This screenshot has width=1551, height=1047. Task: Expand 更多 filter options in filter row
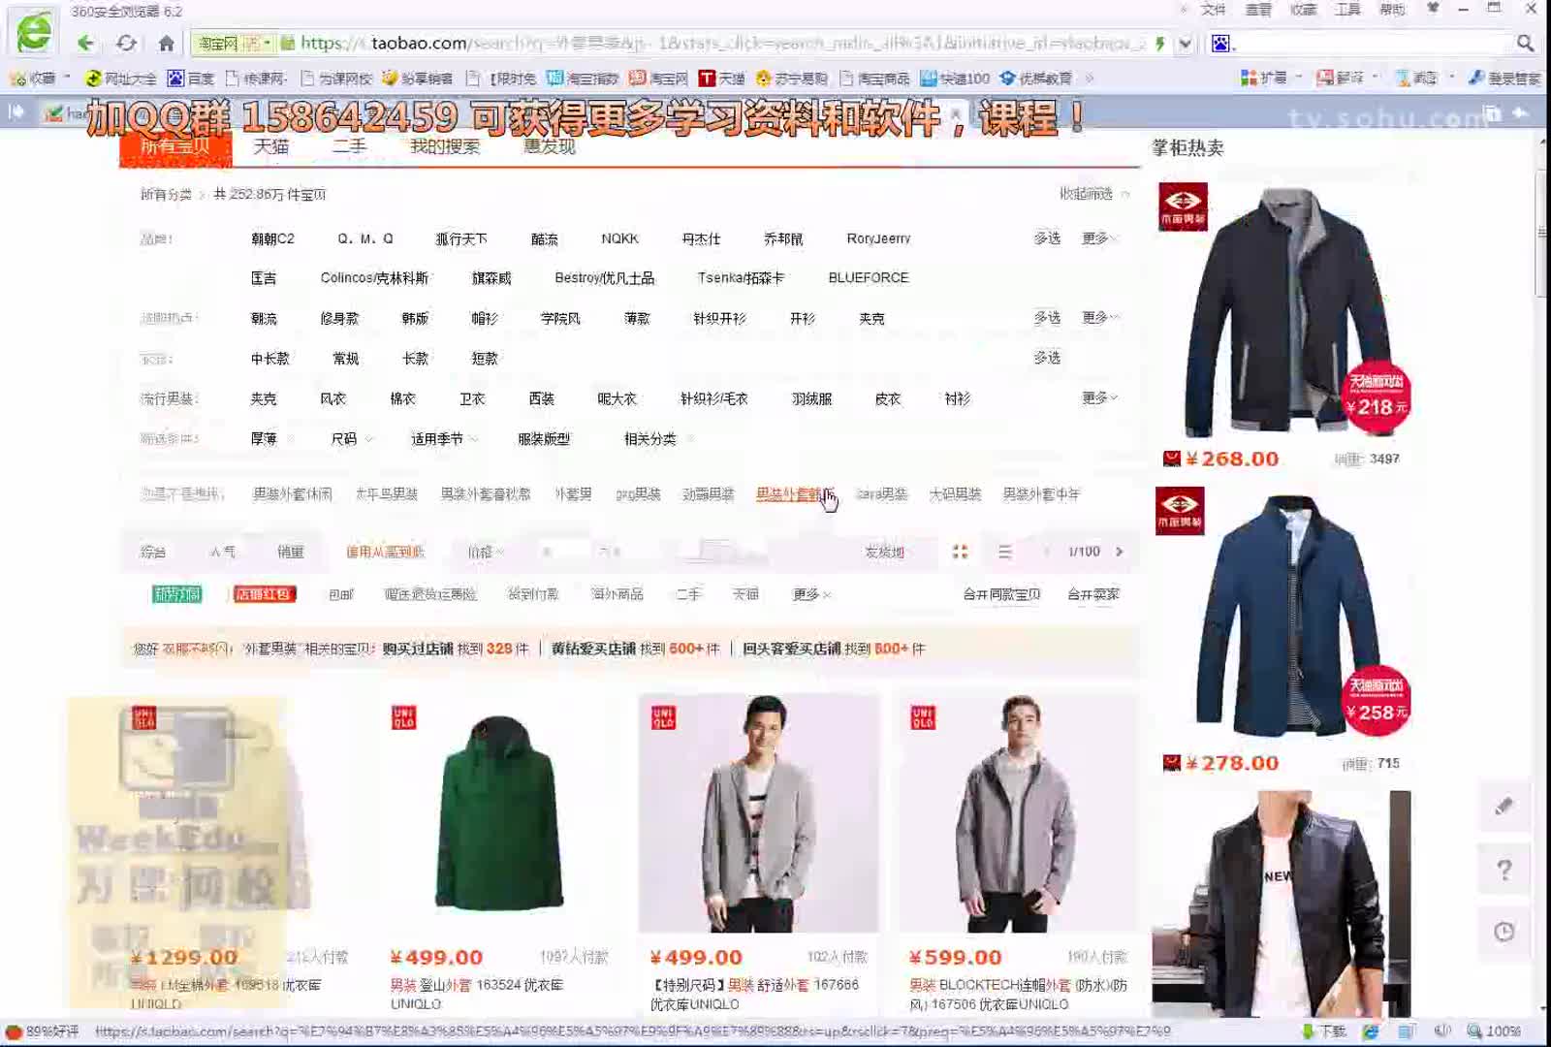coord(810,594)
